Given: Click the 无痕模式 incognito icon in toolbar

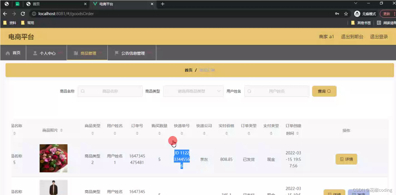Looking at the screenshot, I should point(357,14).
